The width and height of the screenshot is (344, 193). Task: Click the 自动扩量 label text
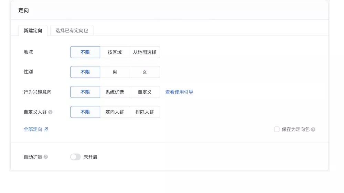pos(33,157)
